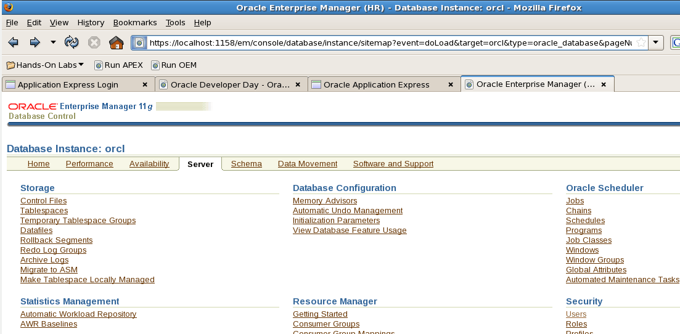Open the Memory Advisors link
The height and width of the screenshot is (334, 680).
pos(325,200)
